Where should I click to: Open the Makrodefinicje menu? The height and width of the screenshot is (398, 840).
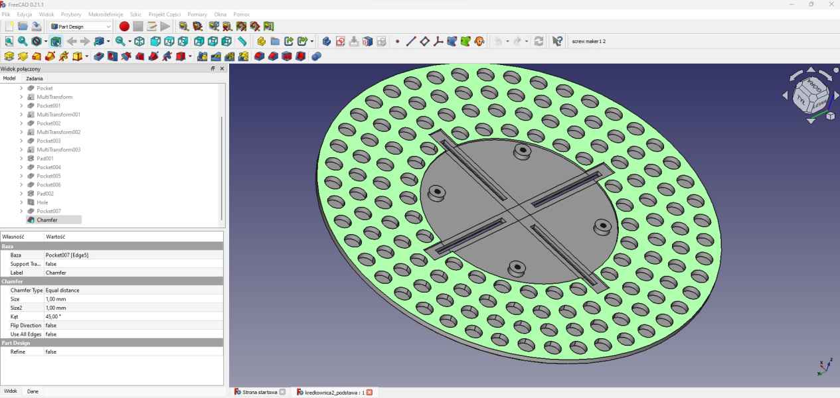click(x=106, y=14)
